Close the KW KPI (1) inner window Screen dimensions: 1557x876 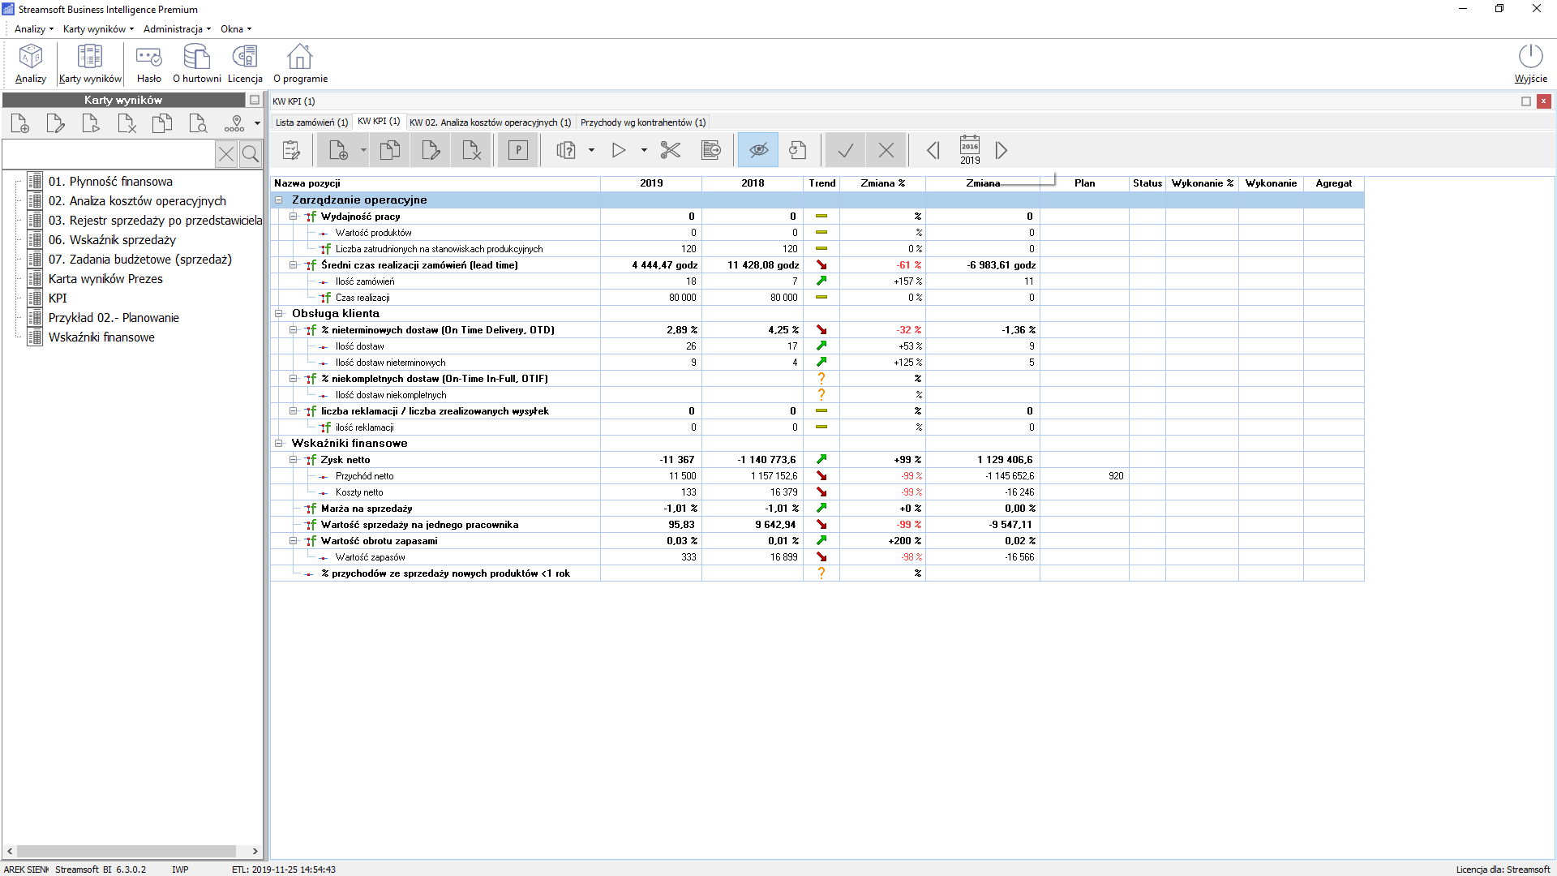coord(1544,101)
